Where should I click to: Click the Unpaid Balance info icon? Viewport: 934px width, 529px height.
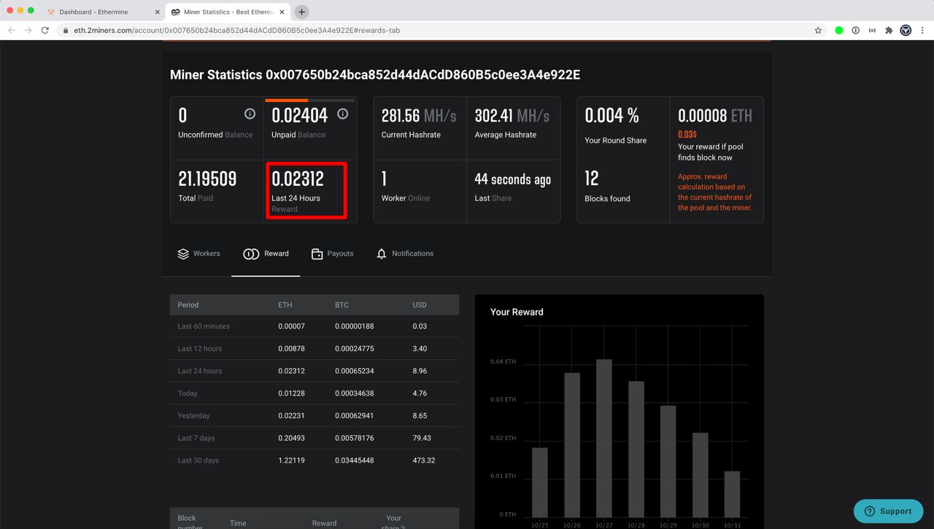342,114
